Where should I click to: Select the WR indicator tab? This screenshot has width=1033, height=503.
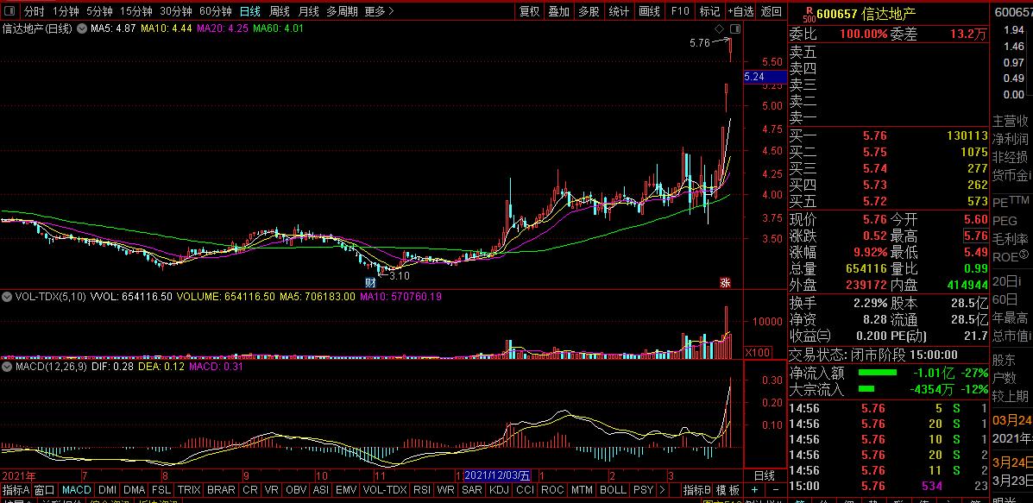pos(446,491)
